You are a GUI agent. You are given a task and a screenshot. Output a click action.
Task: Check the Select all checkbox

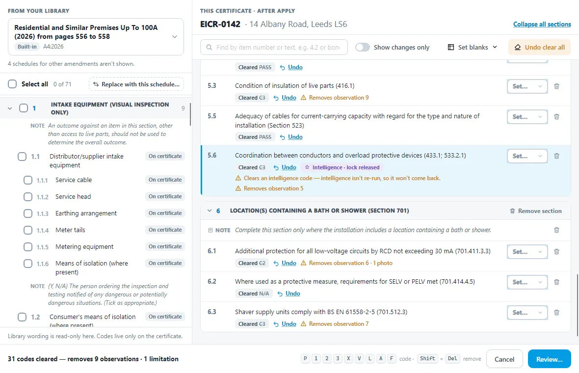click(13, 84)
